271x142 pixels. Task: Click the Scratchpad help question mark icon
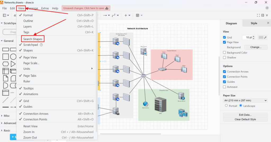pos(41,45)
